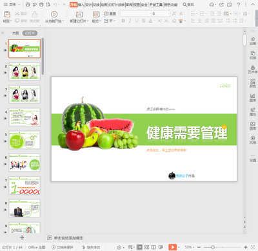Image resolution: width=258 pixels, height=251 pixels.
Task: Click the Reset (重置) button
Action: coord(110,14)
